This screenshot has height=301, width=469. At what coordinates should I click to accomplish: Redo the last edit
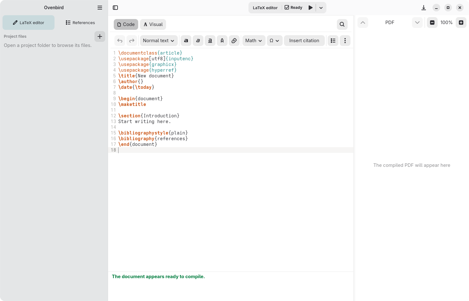(132, 41)
